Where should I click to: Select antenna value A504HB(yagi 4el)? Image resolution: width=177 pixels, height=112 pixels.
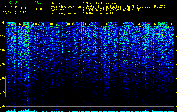pyautogui.click(x=99, y=13)
